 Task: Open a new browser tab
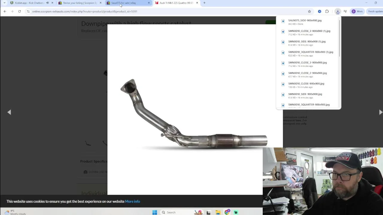pyautogui.click(x=204, y=3)
